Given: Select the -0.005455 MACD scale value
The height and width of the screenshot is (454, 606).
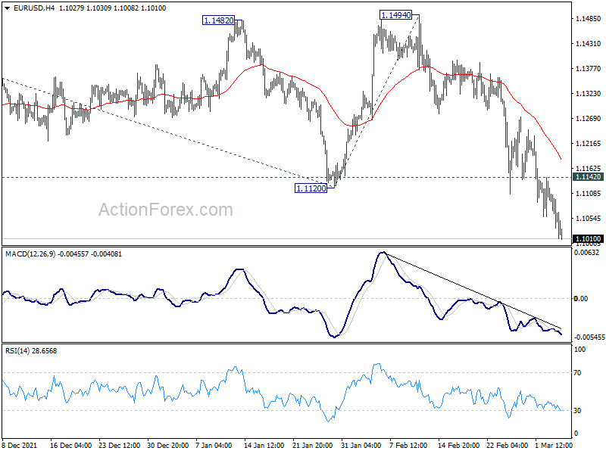Looking at the screenshot, I should coord(589,337).
